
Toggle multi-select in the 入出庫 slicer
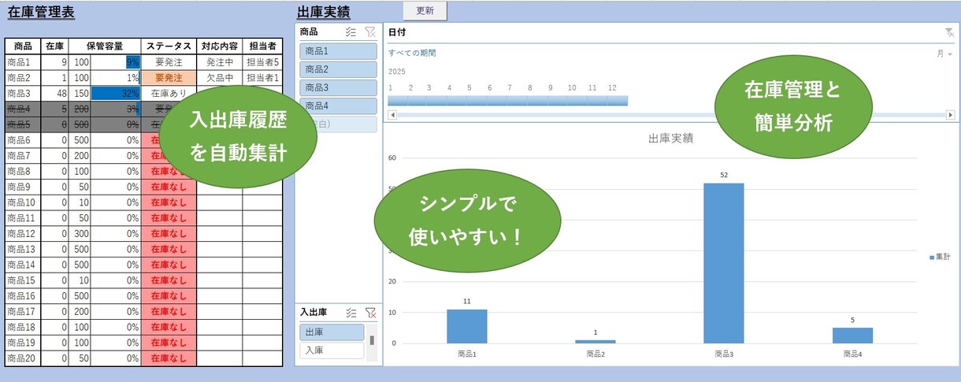[351, 313]
